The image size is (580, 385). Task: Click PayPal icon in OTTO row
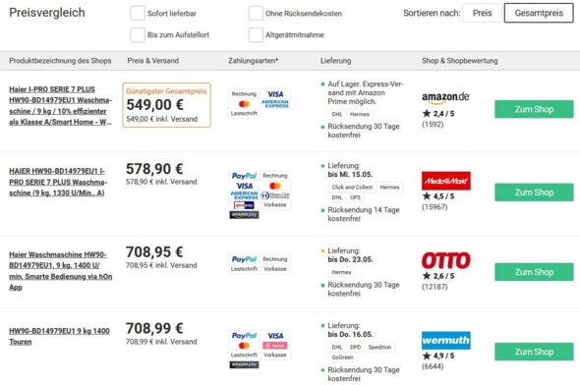coord(244,259)
